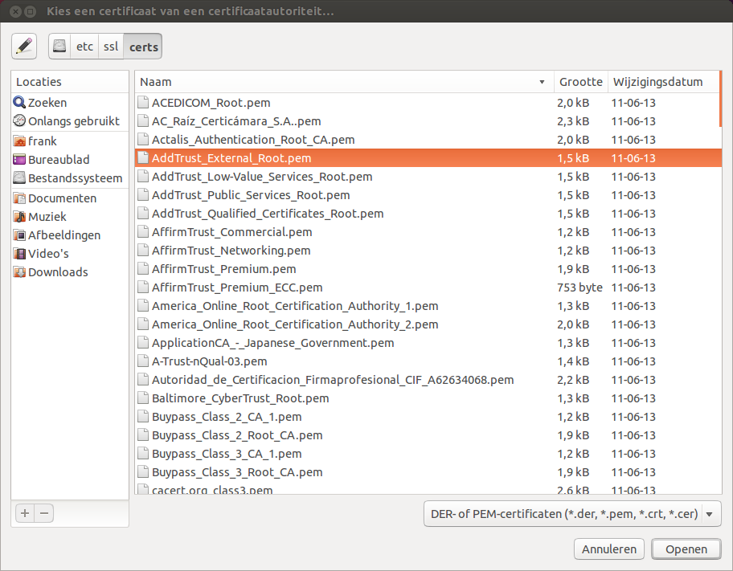Screen dimensions: 733x571
Task: Click the minus button to remove bookmark
Action: (x=44, y=513)
